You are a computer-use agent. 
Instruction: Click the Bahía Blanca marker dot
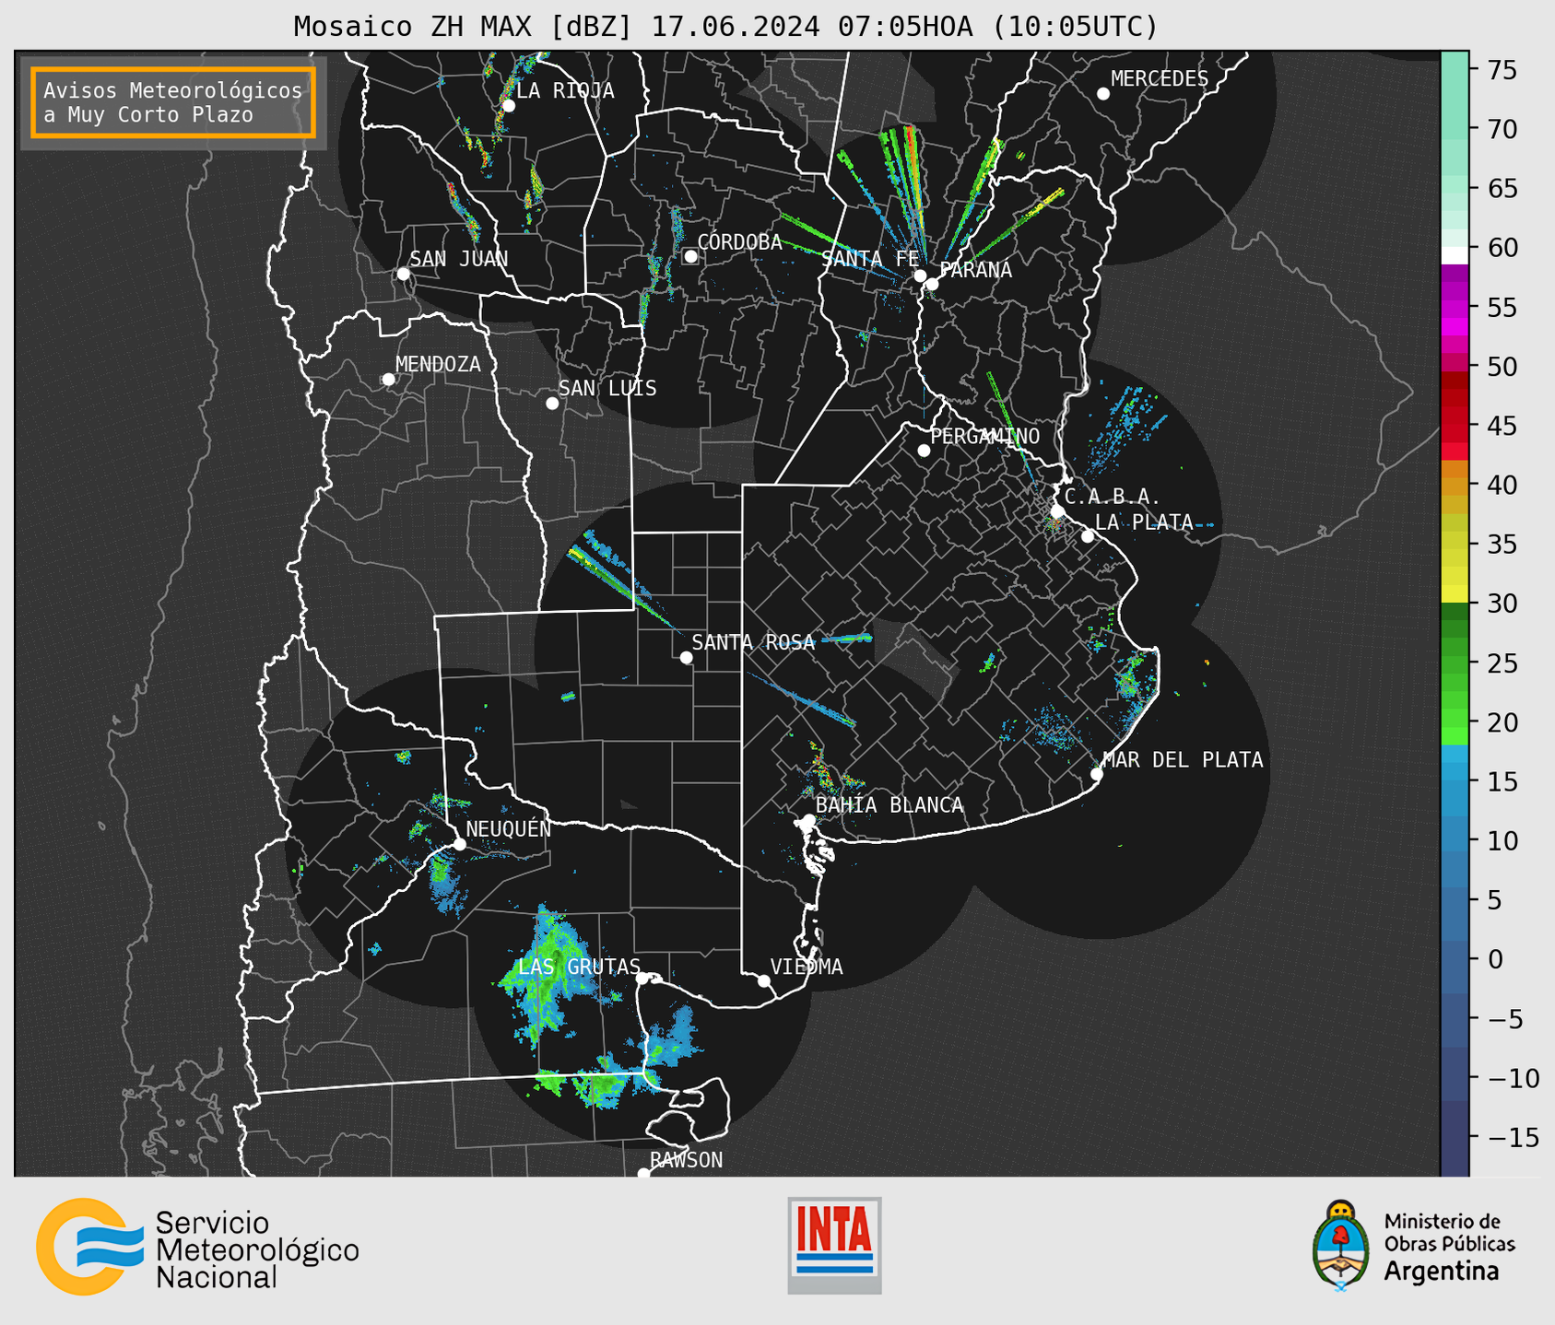808,819
